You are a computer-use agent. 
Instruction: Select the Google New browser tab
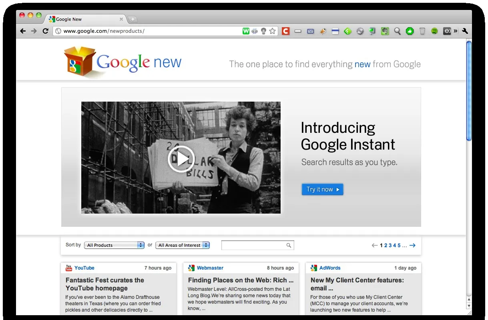85,19
